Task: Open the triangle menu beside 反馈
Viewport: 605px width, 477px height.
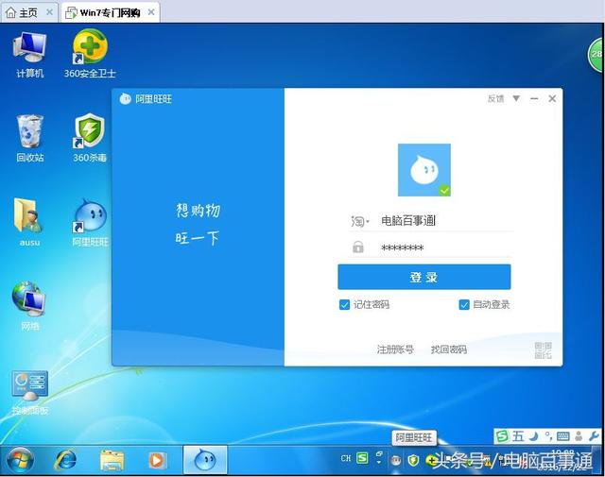Action: [516, 98]
